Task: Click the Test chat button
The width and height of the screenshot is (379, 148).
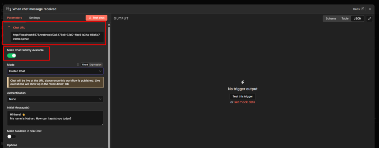Action: [x=97, y=18]
